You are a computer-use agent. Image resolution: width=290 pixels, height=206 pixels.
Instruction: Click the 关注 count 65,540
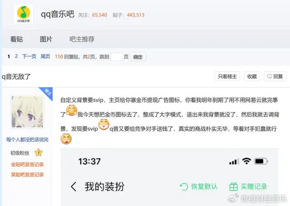[100, 15]
